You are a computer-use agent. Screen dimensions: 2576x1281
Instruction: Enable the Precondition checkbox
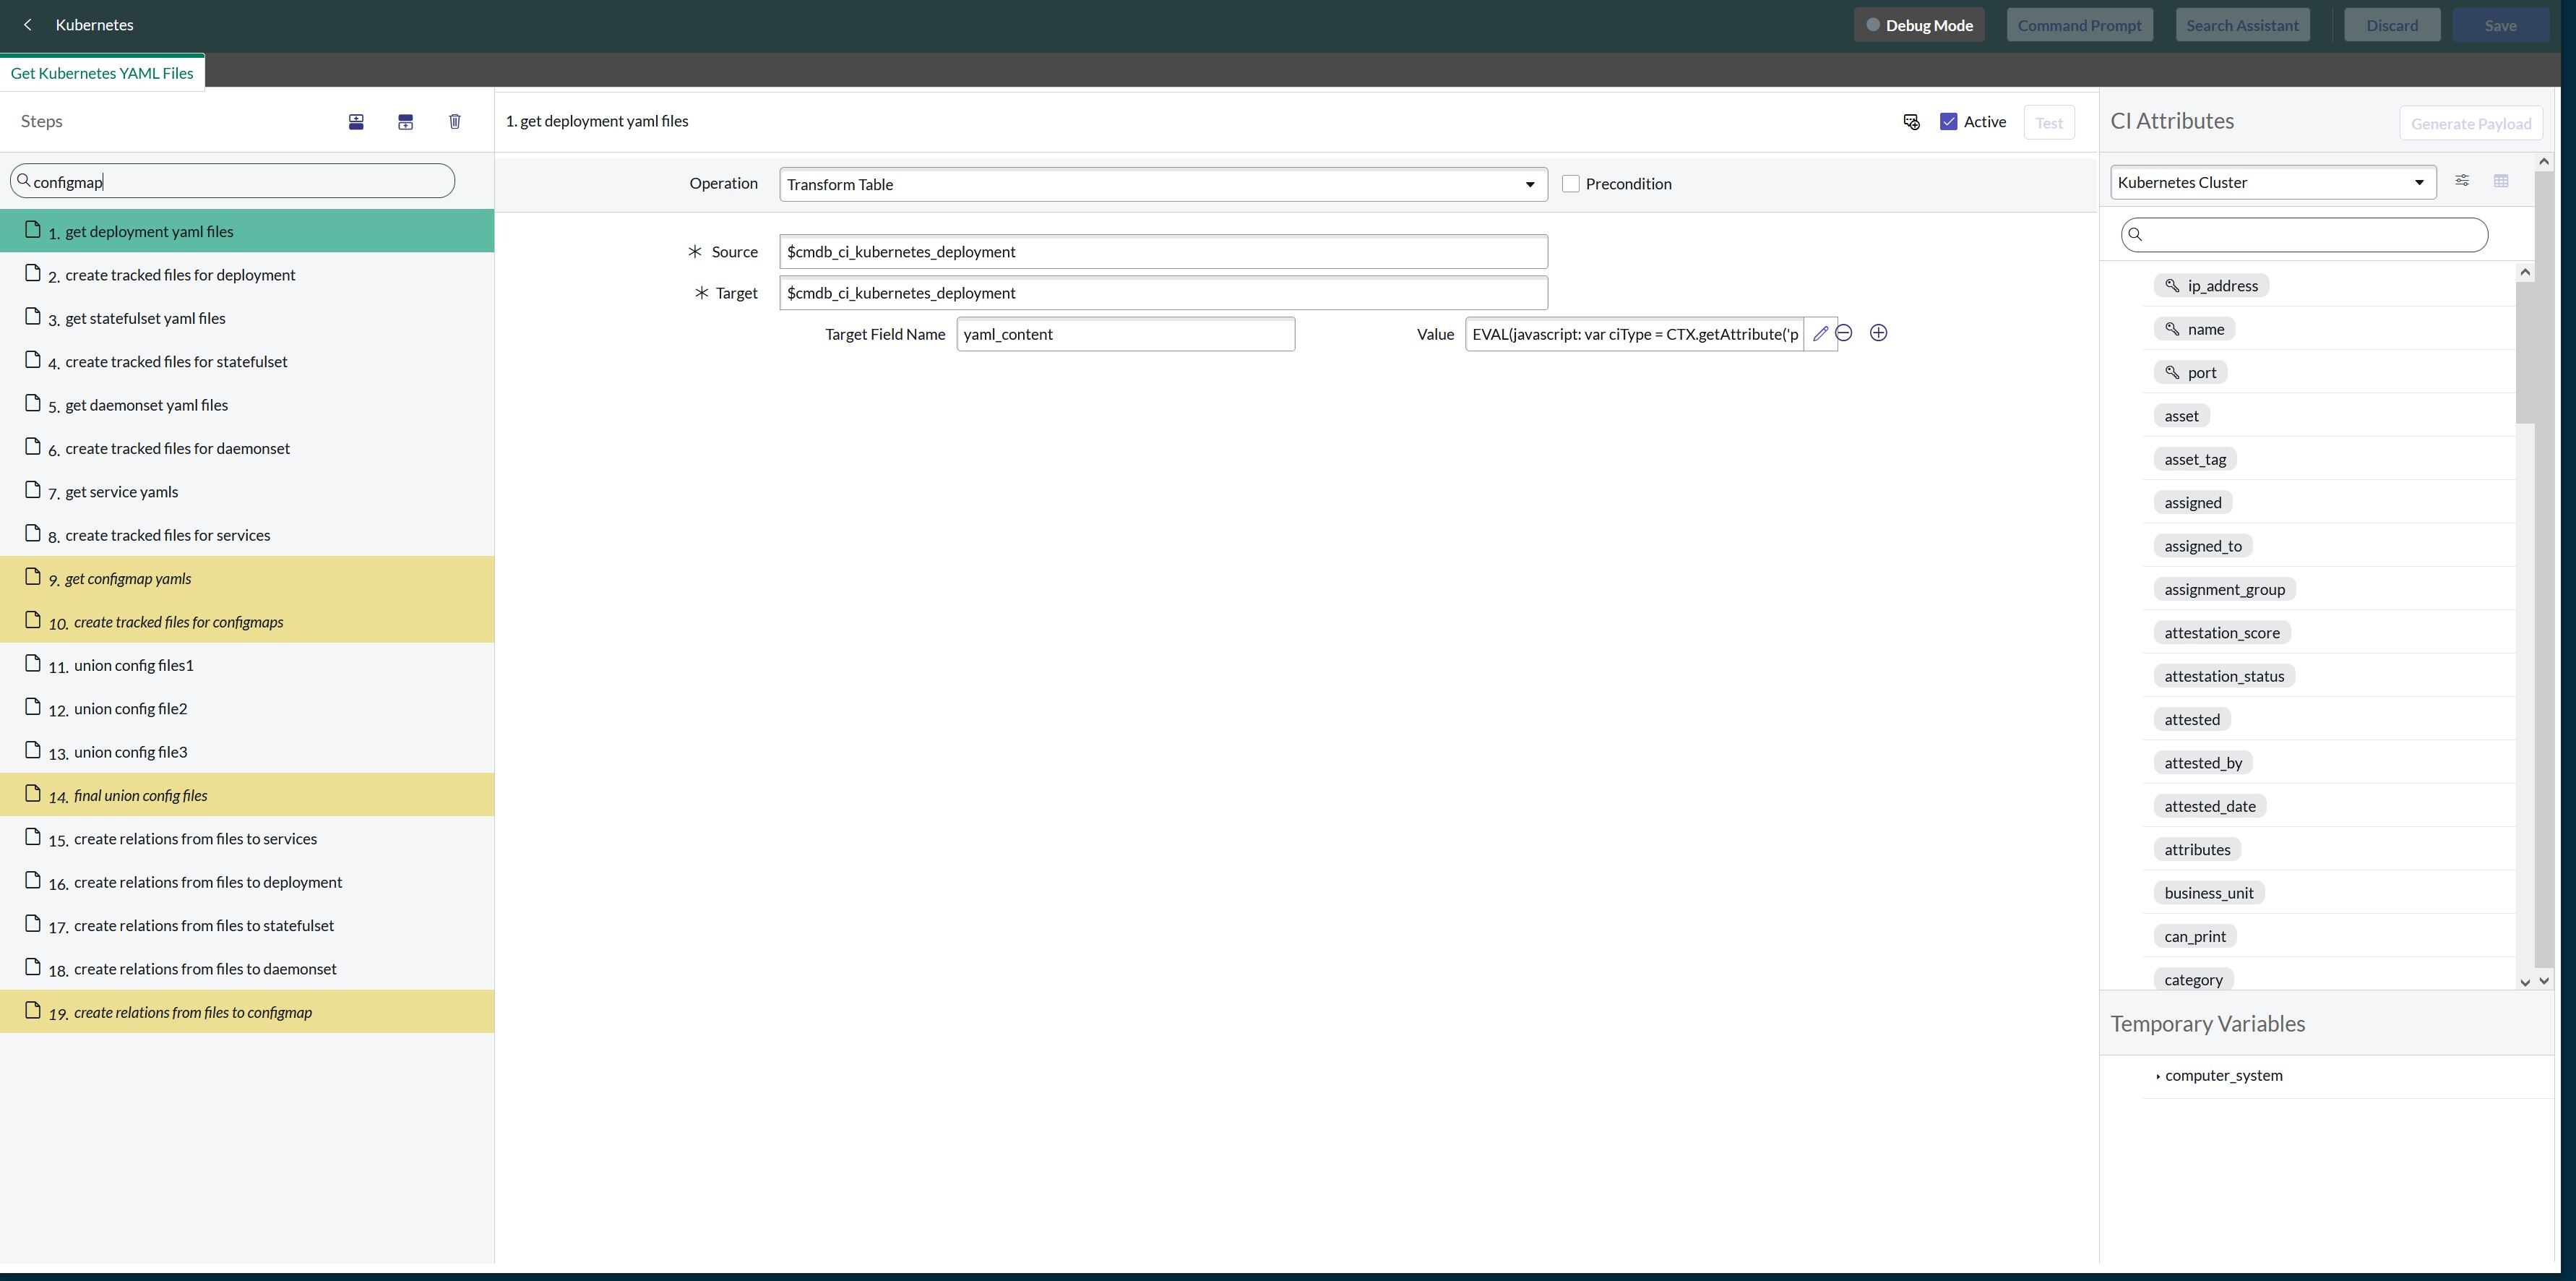click(x=1571, y=184)
